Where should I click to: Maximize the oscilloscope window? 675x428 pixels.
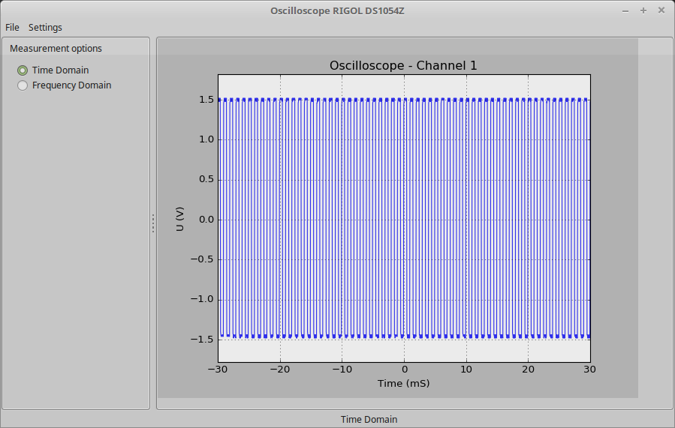[643, 10]
